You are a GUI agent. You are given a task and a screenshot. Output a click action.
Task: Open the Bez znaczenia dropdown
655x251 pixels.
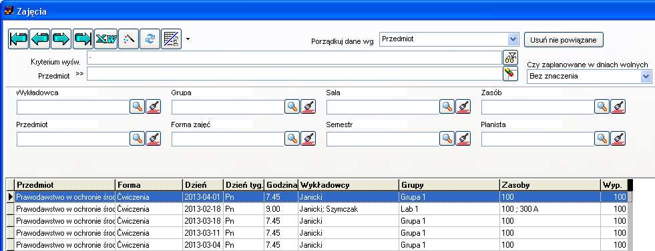[x=646, y=76]
